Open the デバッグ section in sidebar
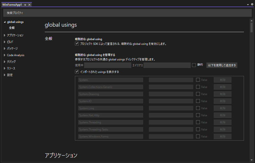Image resolution: width=255 pixels, height=163 pixels. click(11, 62)
